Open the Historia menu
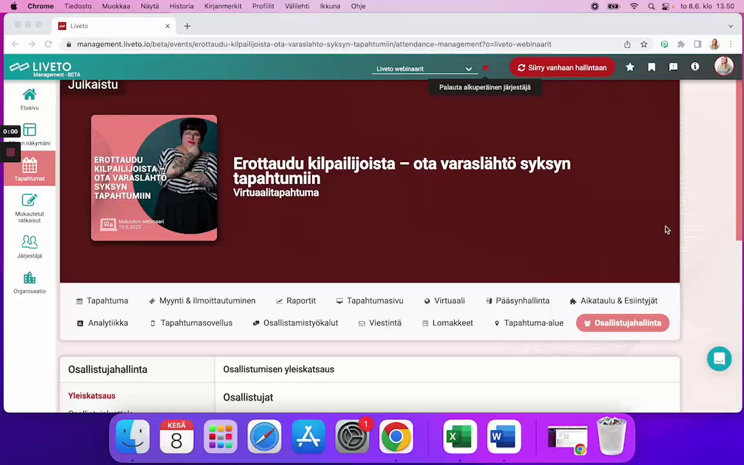 [x=181, y=6]
